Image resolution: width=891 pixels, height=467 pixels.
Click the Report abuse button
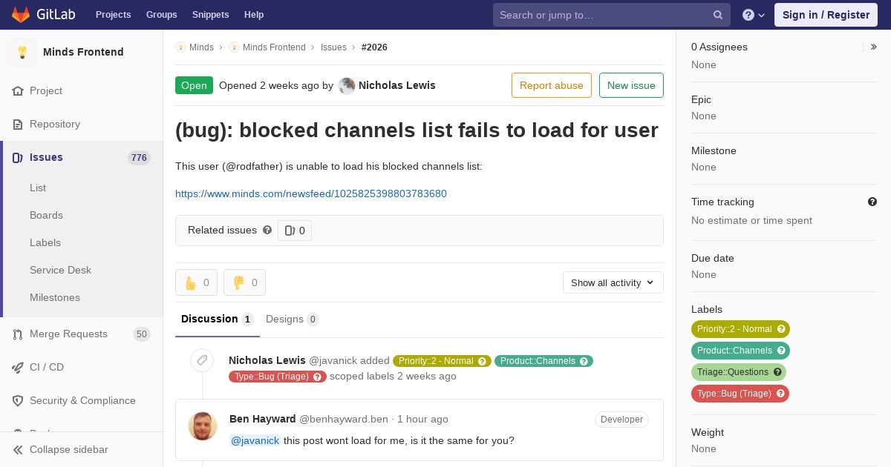(x=552, y=85)
